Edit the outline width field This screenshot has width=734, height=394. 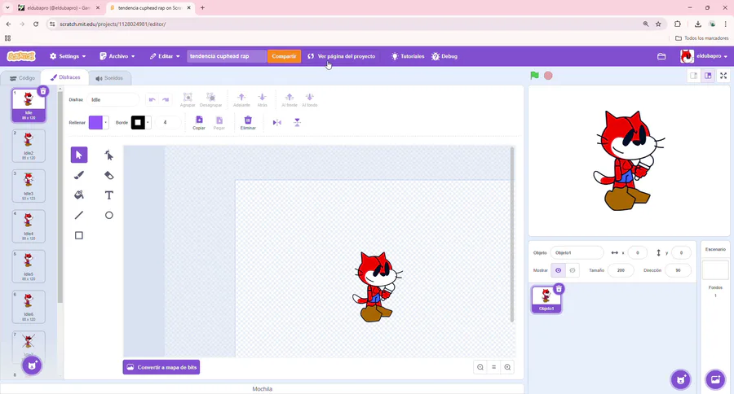[x=167, y=122]
